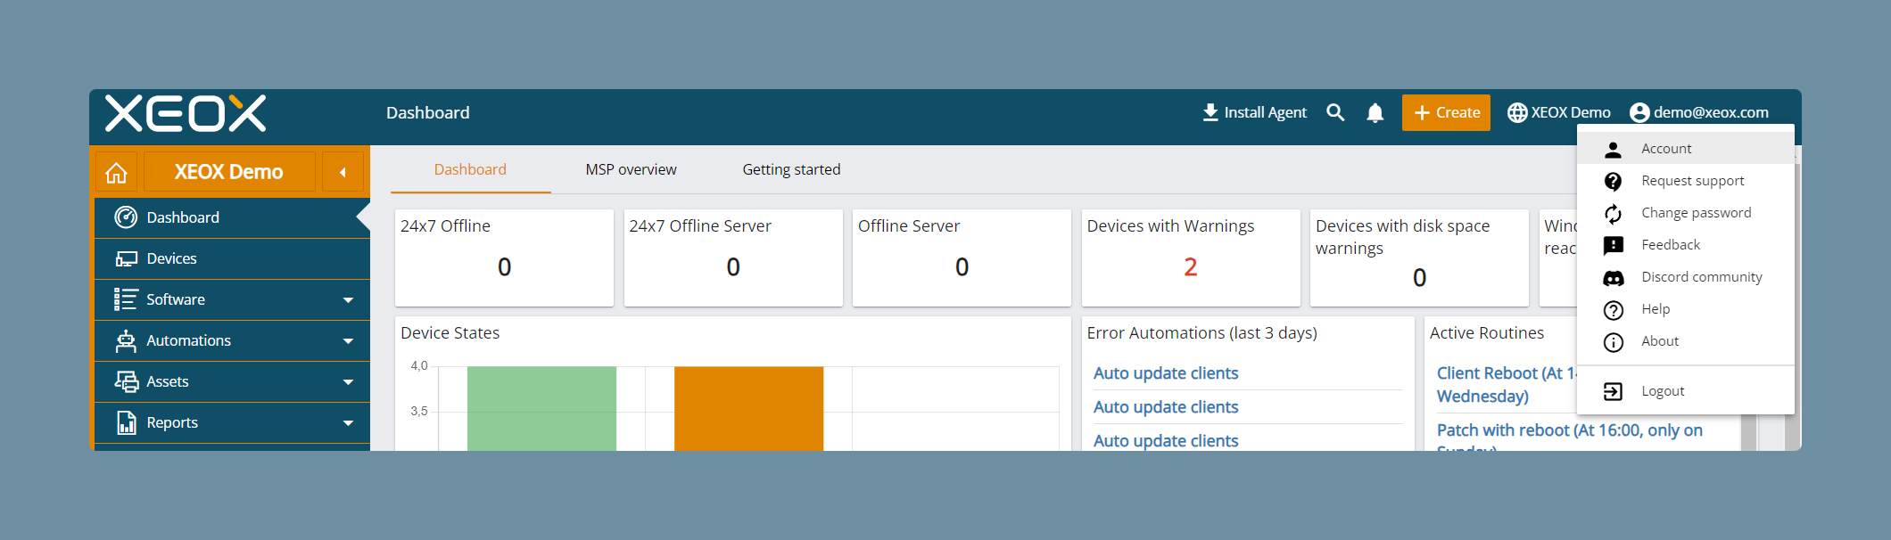Open Feedback from user menu
Image resolution: width=1891 pixels, height=540 pixels.
coord(1685,245)
